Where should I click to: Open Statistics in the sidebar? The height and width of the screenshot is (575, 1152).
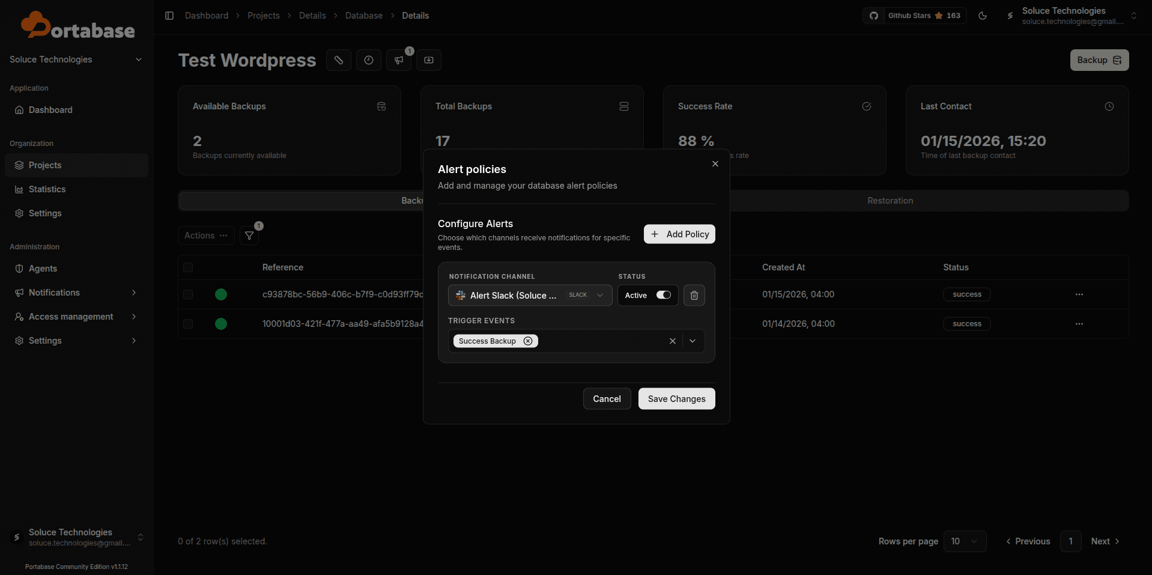tap(47, 189)
